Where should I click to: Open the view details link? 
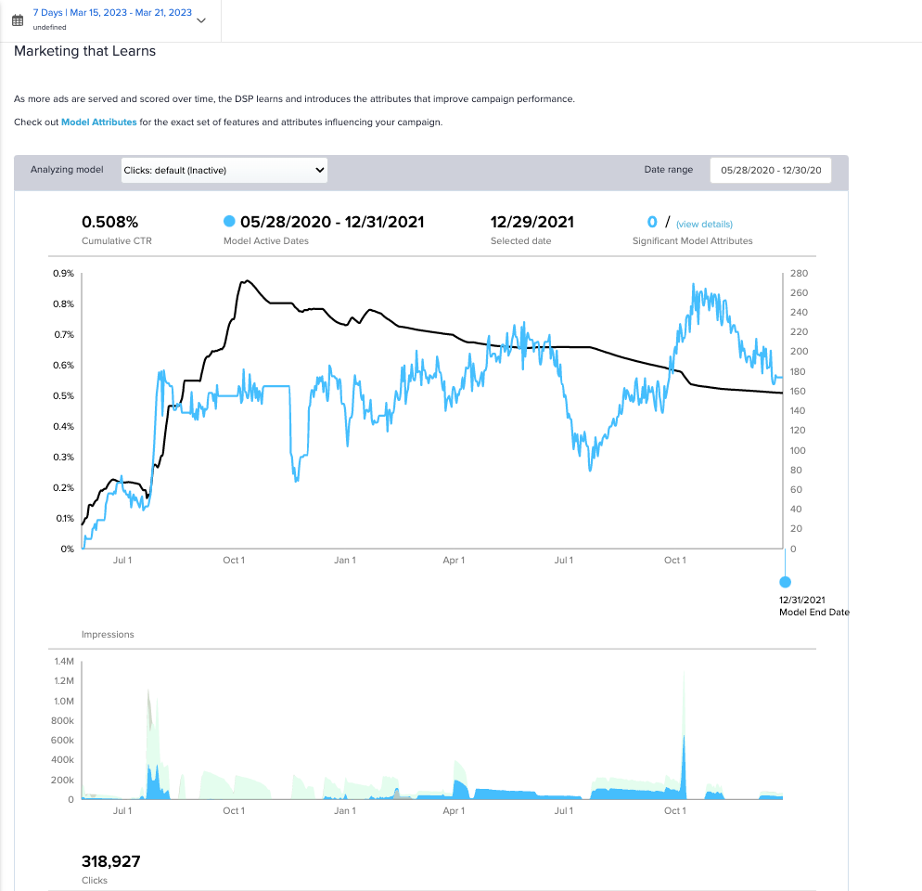click(704, 224)
